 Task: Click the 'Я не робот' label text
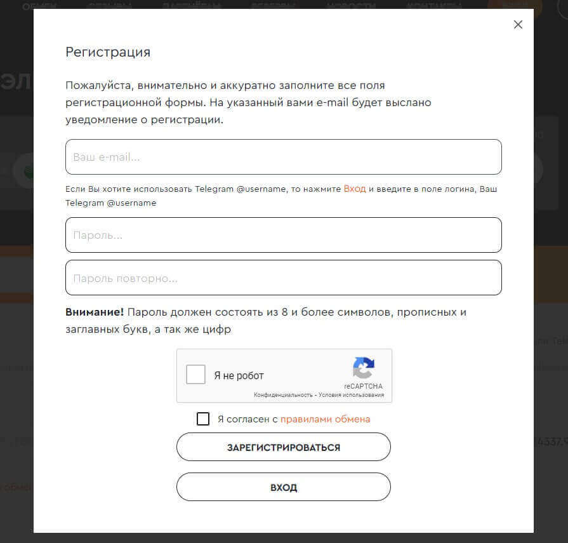239,375
